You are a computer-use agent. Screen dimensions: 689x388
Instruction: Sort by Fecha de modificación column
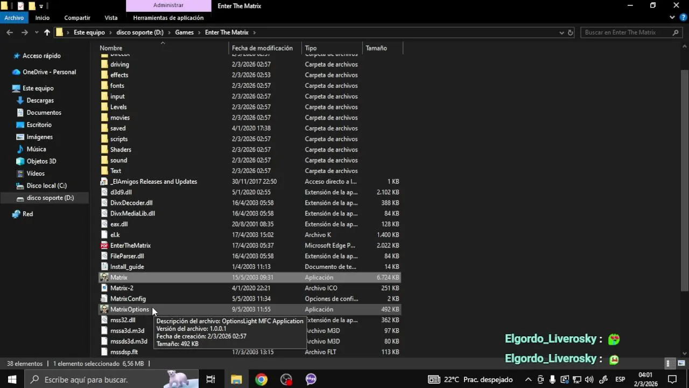[x=265, y=48]
